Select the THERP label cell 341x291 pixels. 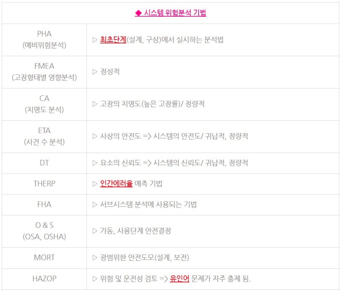(x=44, y=184)
